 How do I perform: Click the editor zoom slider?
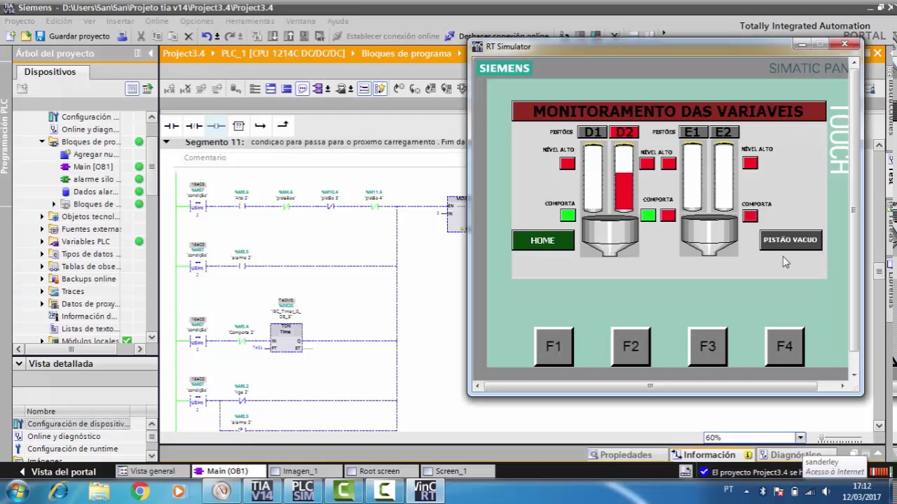(841, 438)
